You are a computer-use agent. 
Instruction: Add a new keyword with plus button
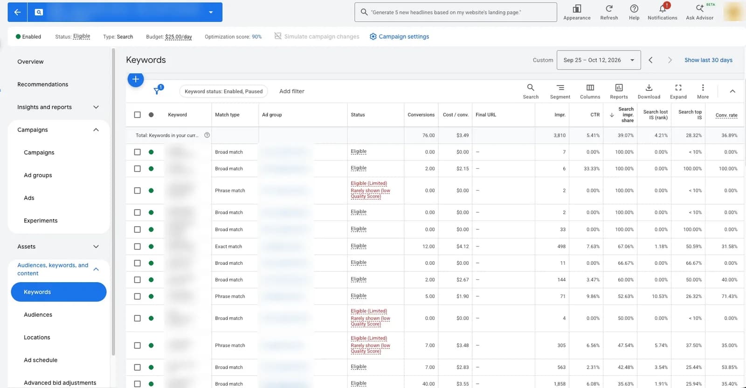(136, 79)
